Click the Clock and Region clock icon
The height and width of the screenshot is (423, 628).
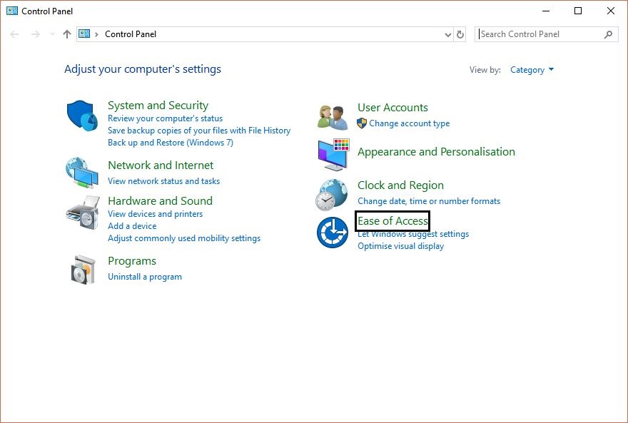(x=331, y=194)
